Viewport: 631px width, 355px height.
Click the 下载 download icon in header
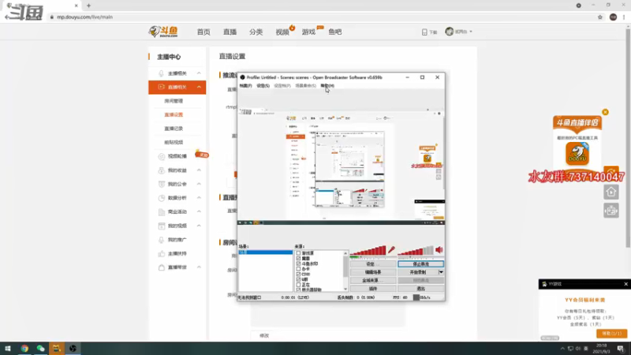coord(424,32)
